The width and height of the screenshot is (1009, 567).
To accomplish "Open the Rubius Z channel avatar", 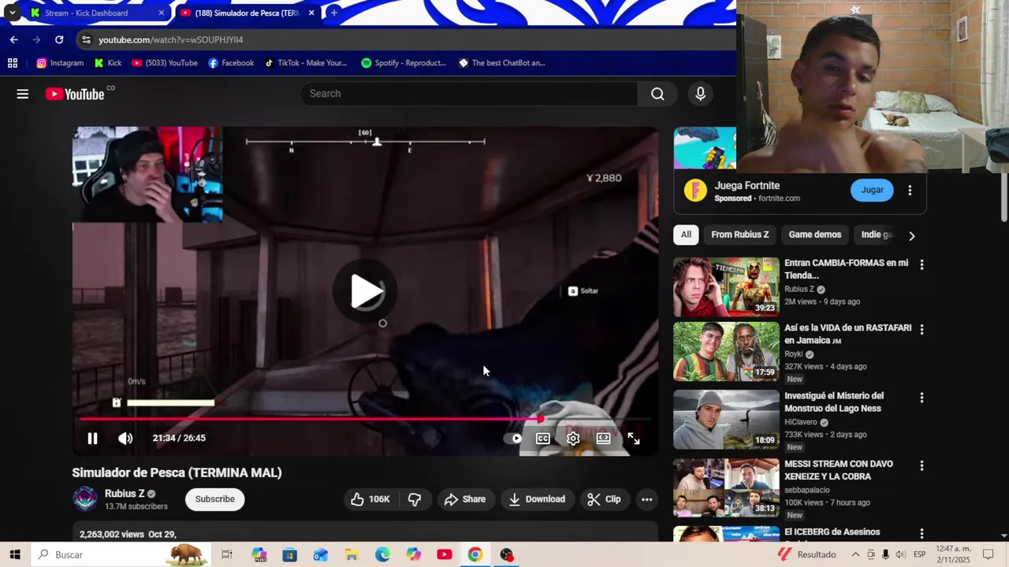I will [x=85, y=499].
